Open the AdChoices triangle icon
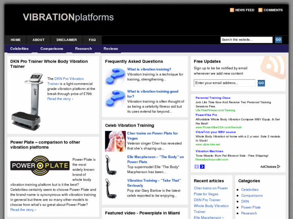This screenshot has width=293, height=219. click(278, 166)
